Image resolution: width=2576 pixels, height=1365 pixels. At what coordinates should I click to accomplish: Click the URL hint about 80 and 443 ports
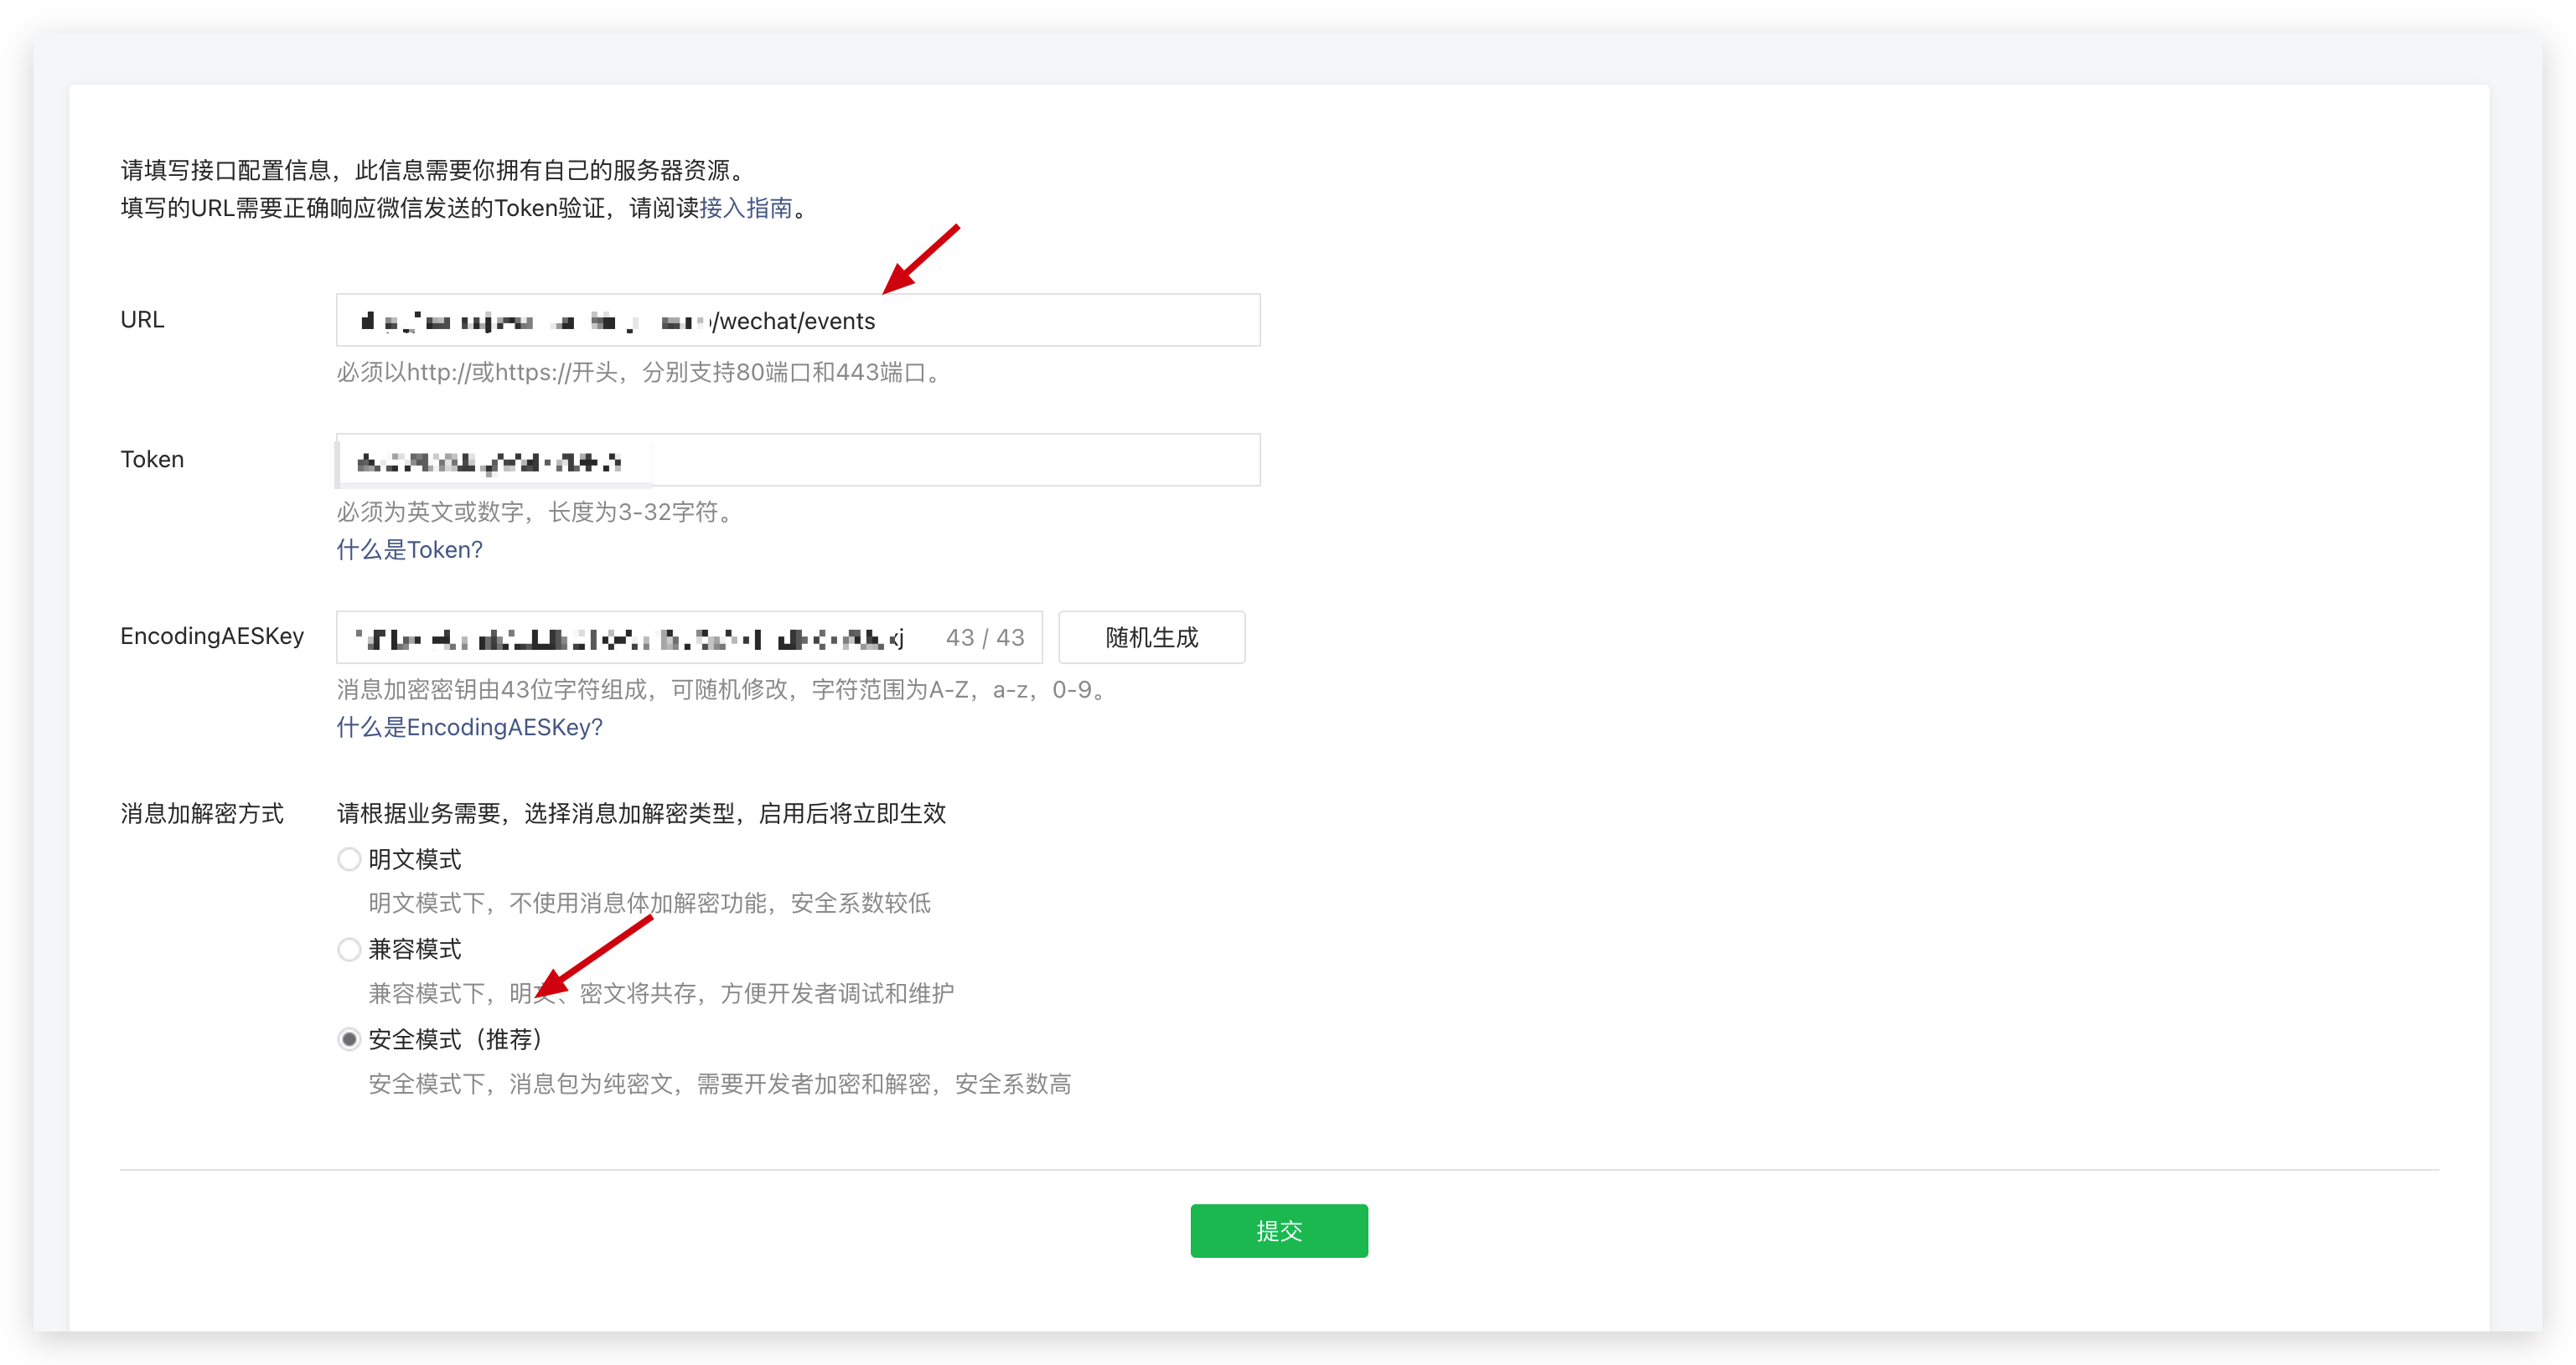click(x=640, y=373)
